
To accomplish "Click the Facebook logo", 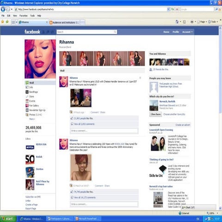I will click(x=32, y=32).
